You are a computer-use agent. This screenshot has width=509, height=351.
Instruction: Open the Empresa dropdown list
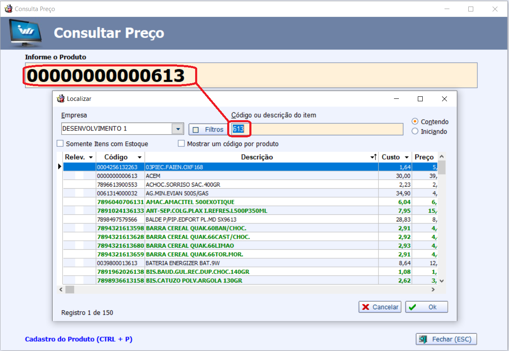tap(177, 129)
